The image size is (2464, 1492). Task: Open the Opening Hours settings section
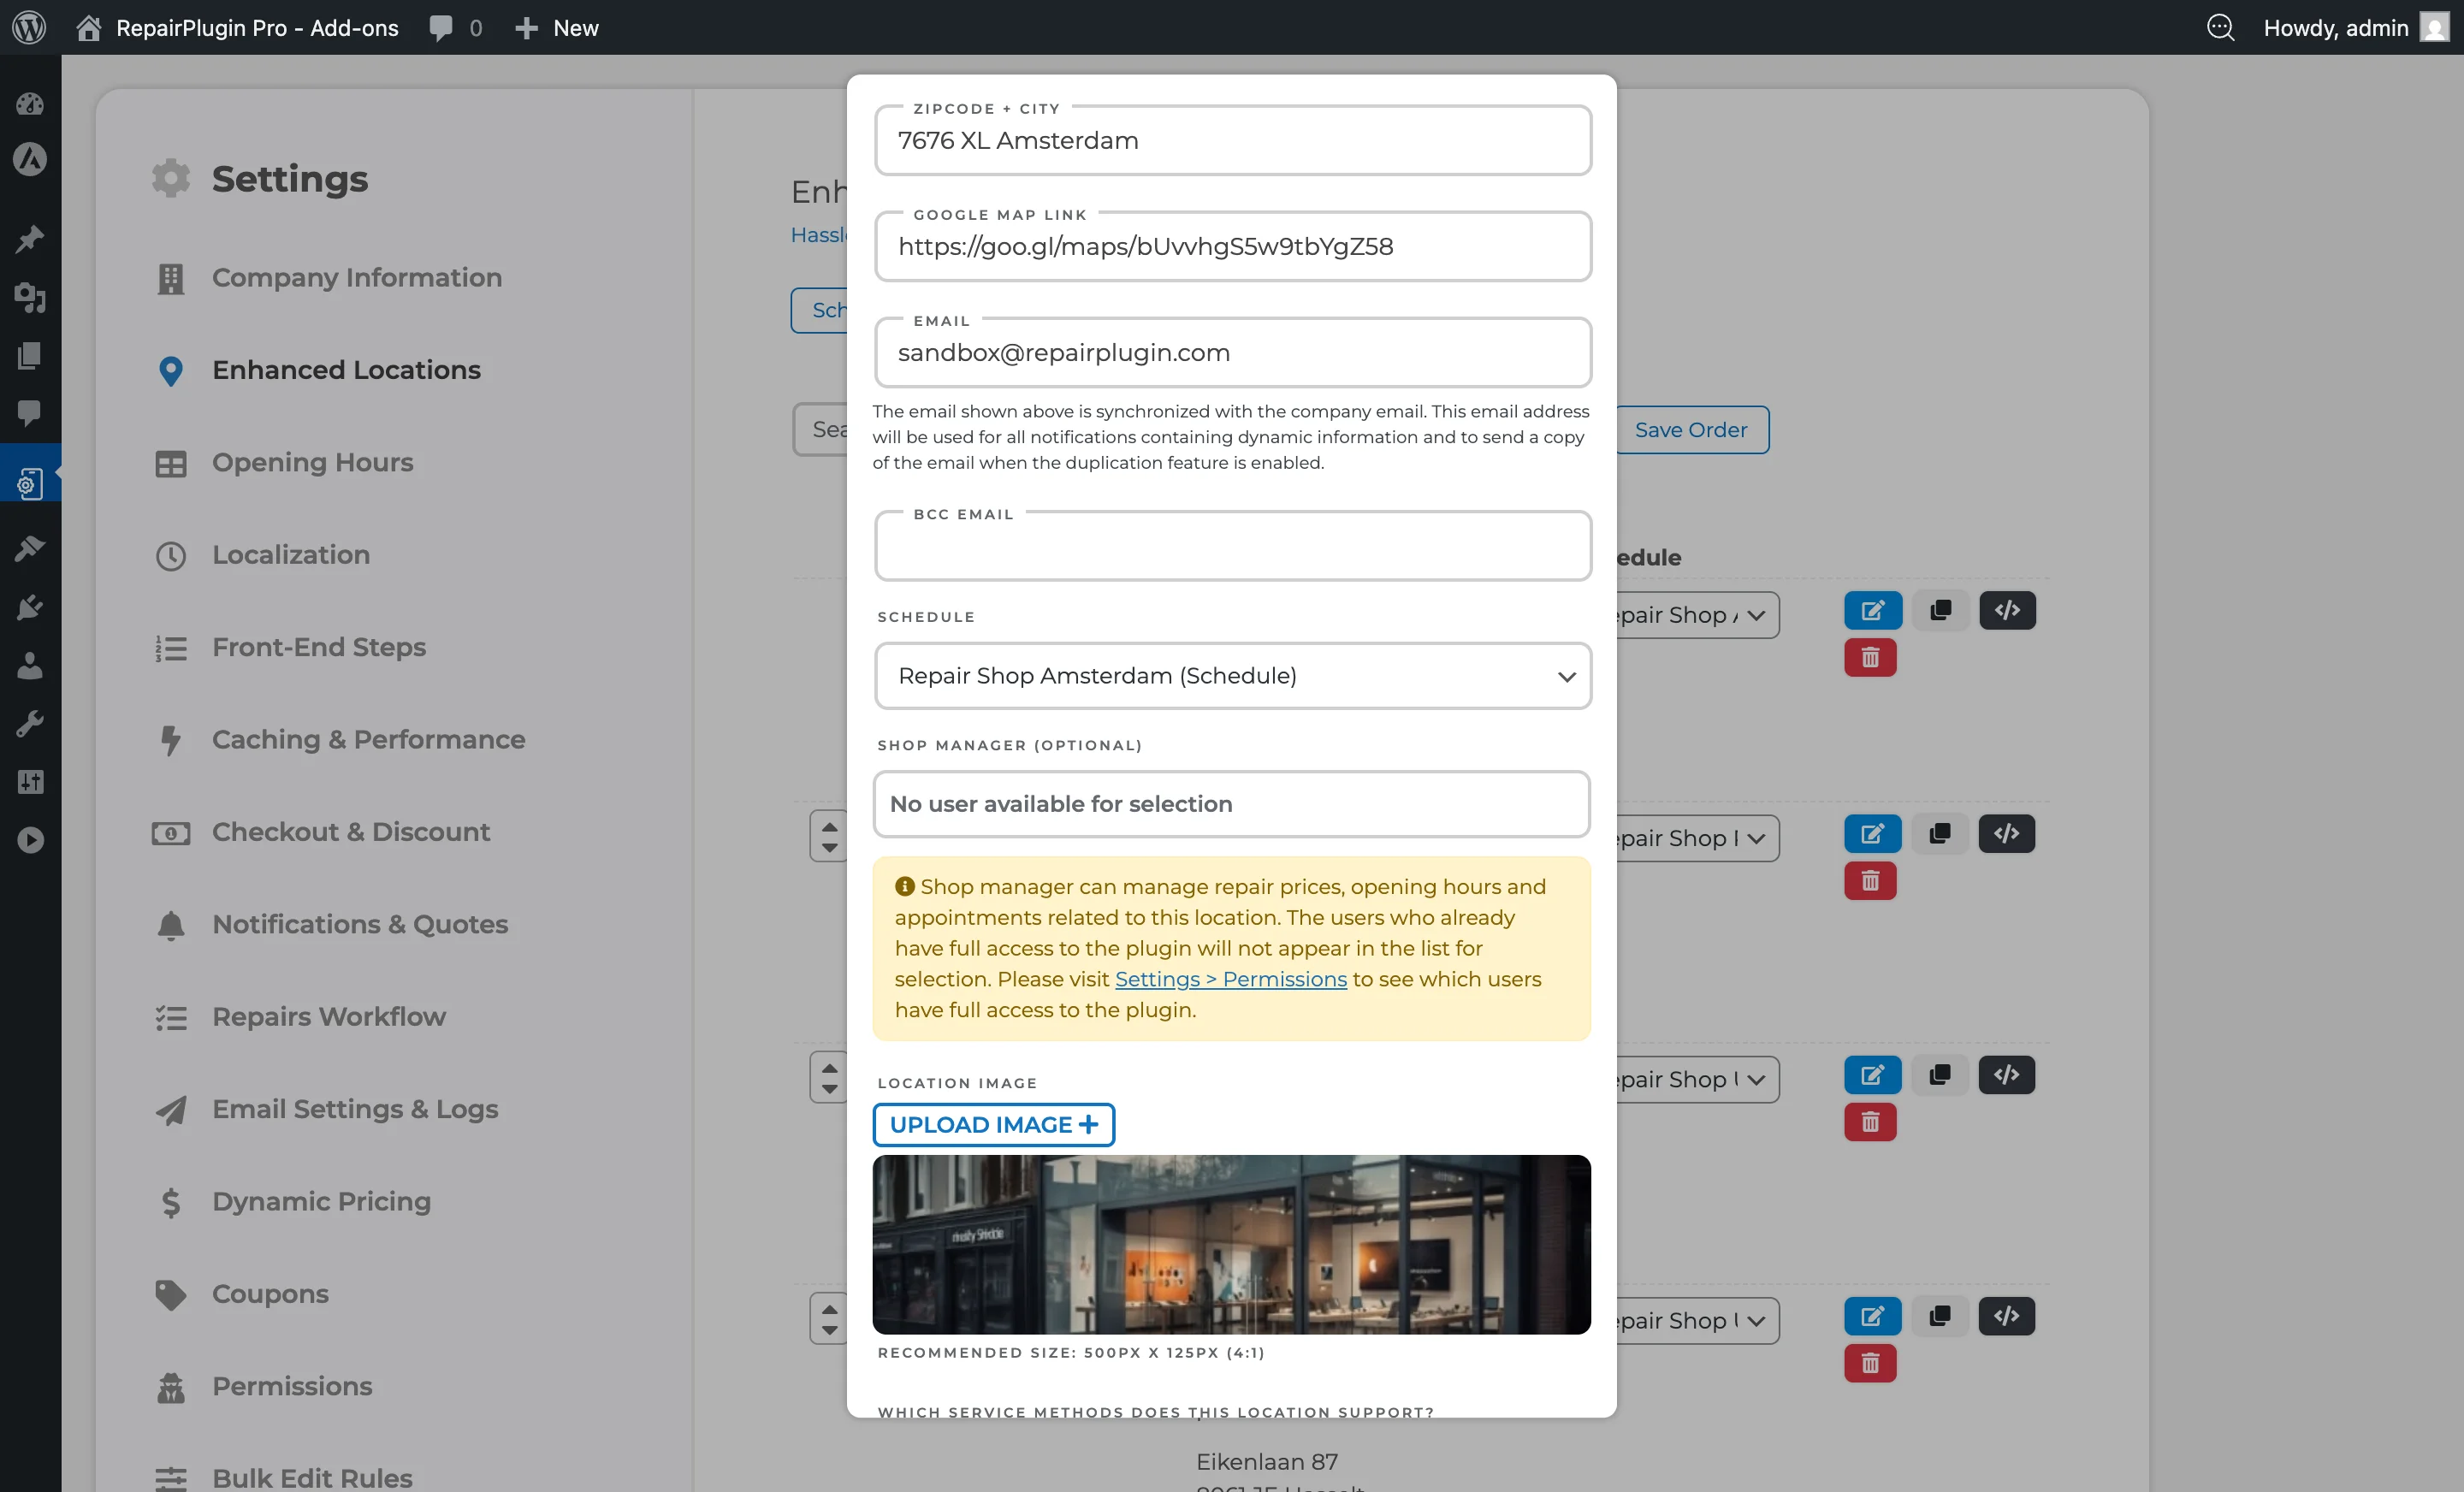pos(312,462)
